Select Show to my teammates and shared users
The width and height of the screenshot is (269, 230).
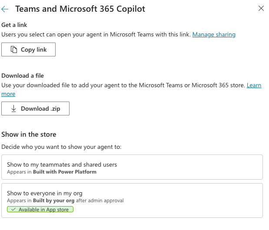(132, 167)
